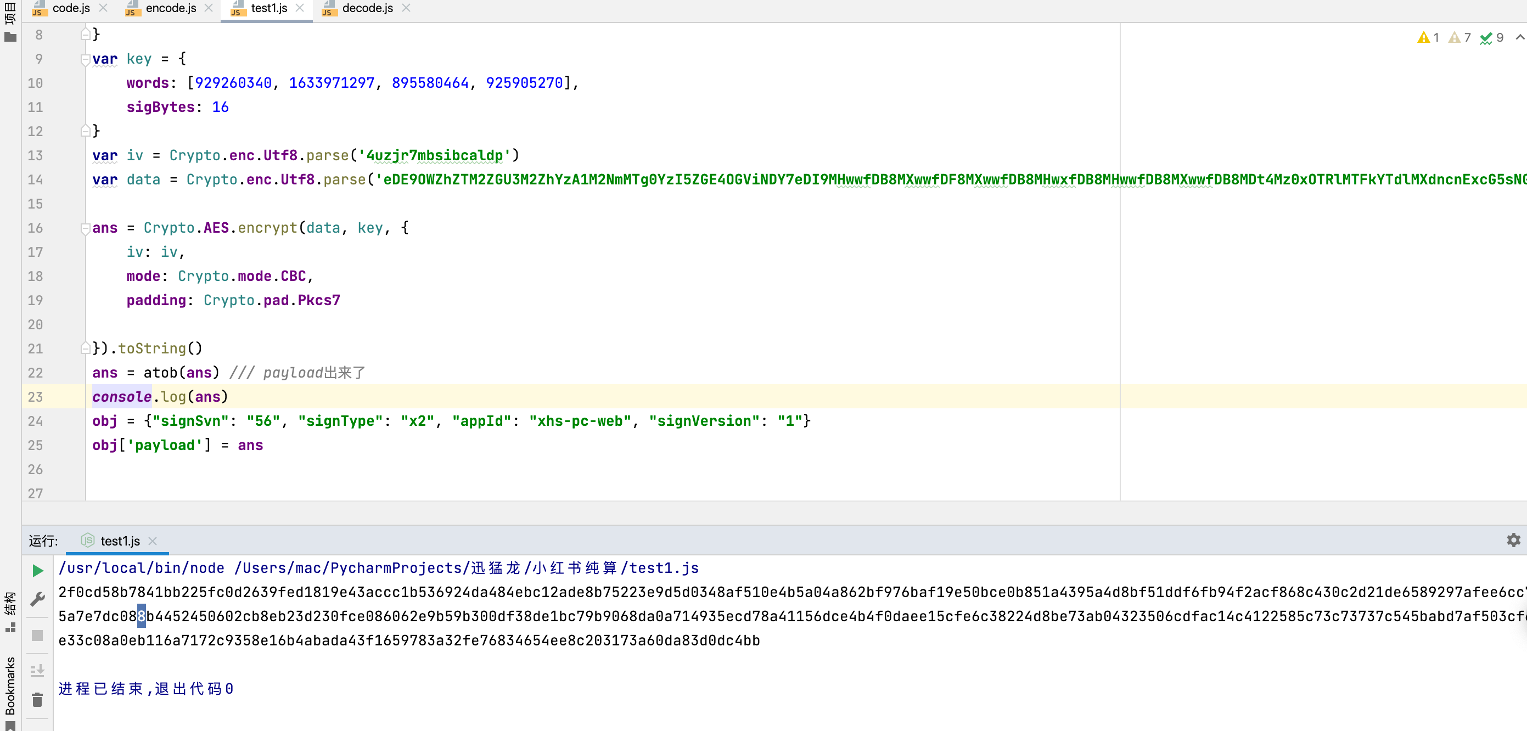Switch to the encode.js editor tab
The height and width of the screenshot is (731, 1527).
coord(170,8)
